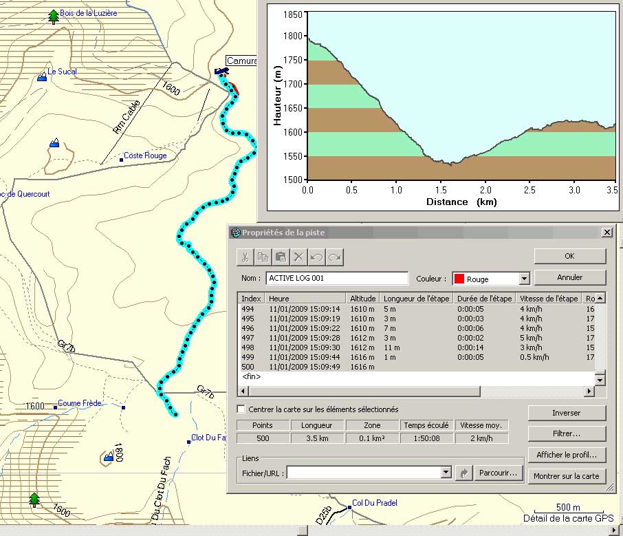Close the Propriétés de la piste dialog
Screen dimensions: 623x536
[606, 232]
